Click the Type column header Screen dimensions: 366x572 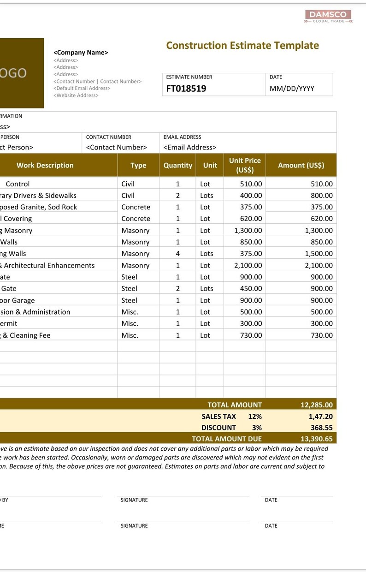pyautogui.click(x=138, y=165)
